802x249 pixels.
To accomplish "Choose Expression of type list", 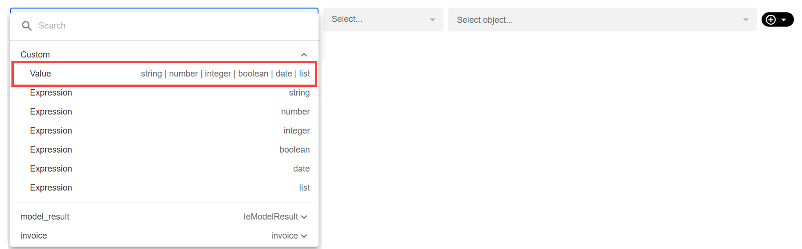I will [164, 188].
